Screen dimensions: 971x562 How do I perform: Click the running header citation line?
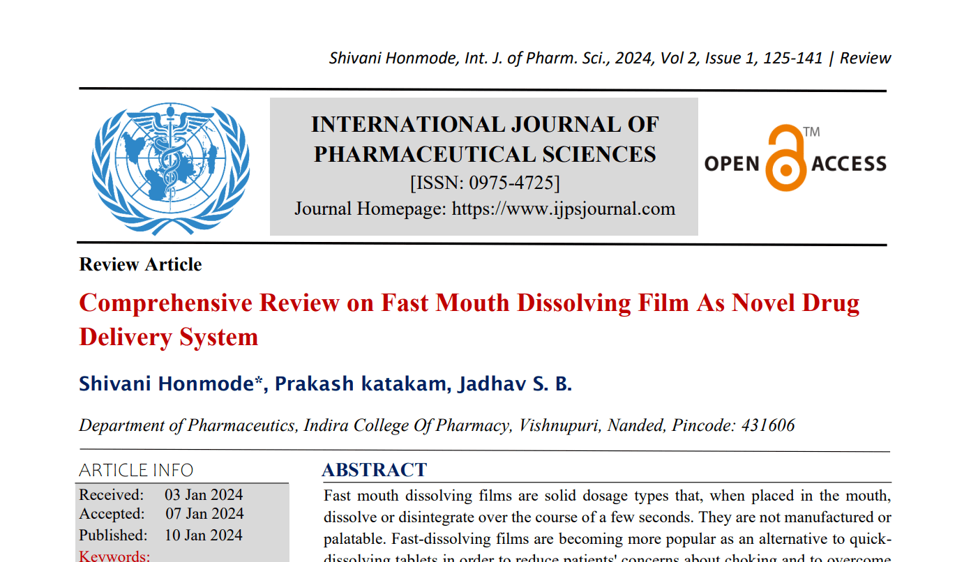pos(610,58)
